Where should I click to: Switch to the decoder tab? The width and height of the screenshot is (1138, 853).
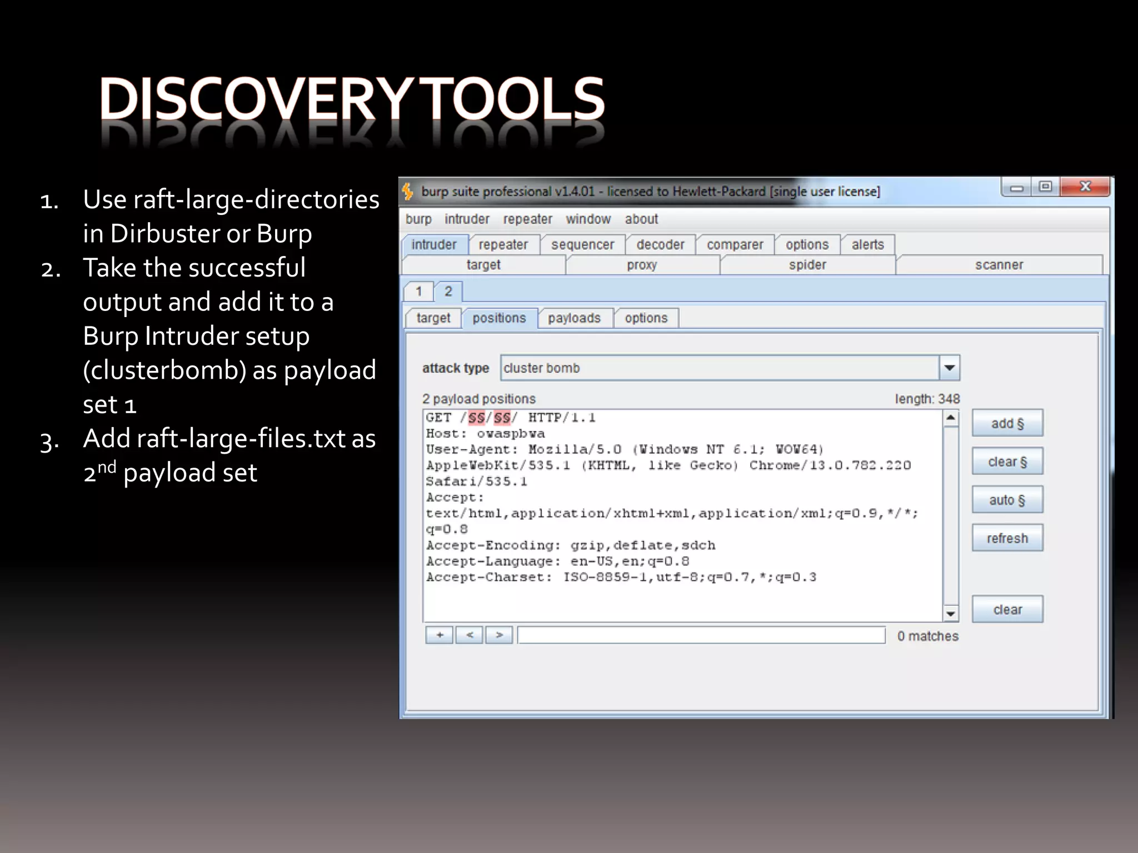pos(660,244)
